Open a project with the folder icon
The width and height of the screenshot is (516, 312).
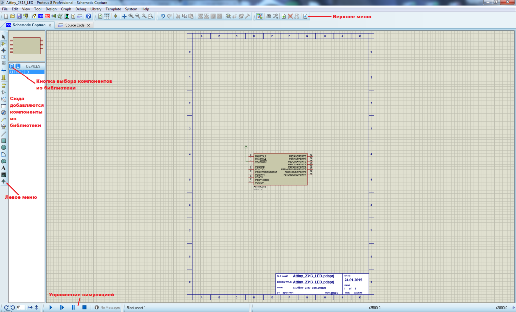coord(13,16)
